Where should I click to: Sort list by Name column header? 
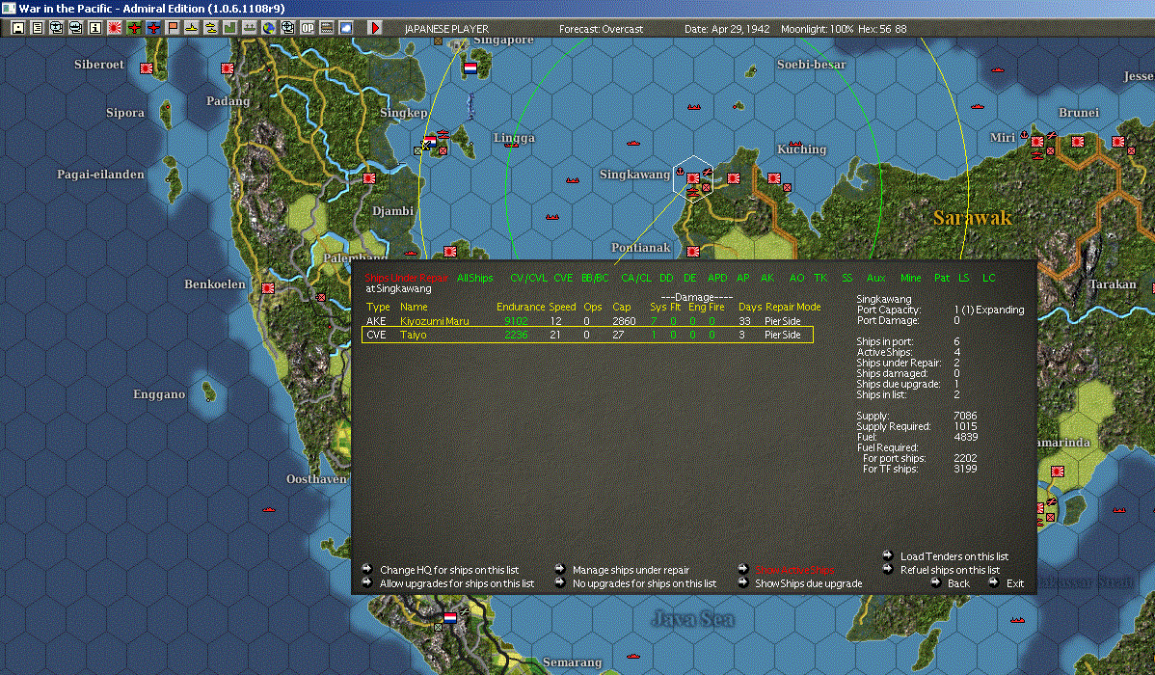(414, 308)
